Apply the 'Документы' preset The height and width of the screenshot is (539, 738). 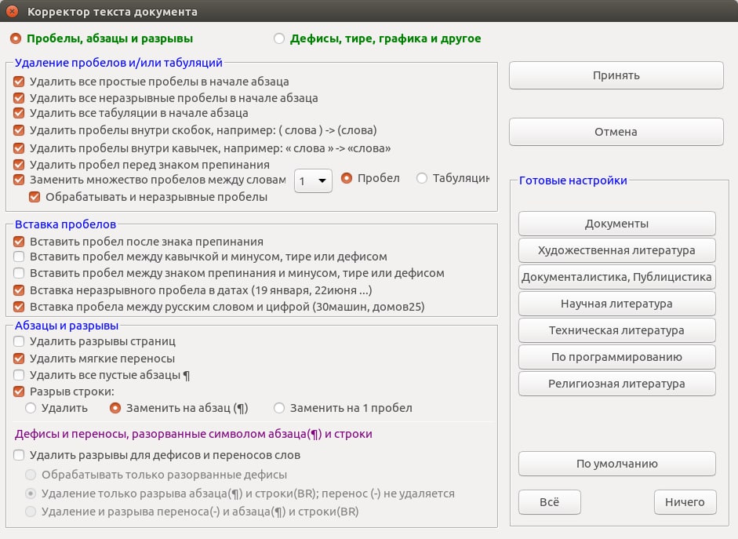(616, 224)
